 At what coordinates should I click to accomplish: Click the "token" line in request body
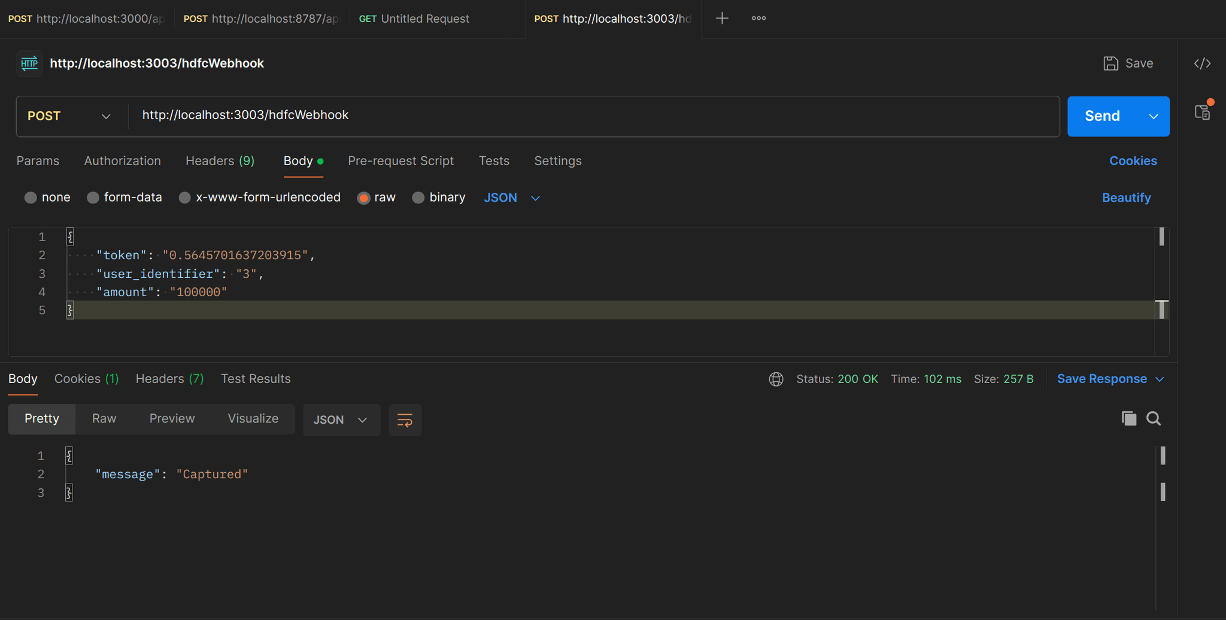point(205,256)
